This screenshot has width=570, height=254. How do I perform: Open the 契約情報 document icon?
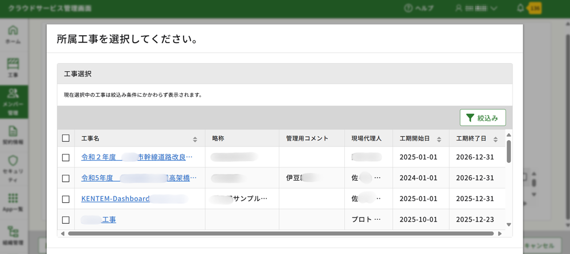13,132
